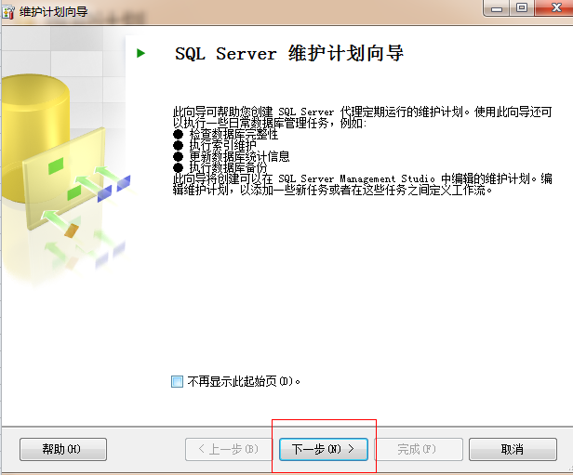Screen dimensions: 573x475
Task: Enable 不再显示此起始页 checkbox
Action: 178,381
